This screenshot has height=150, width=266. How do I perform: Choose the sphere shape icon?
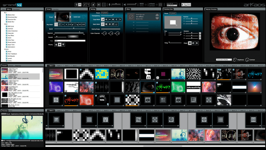coord(197,43)
